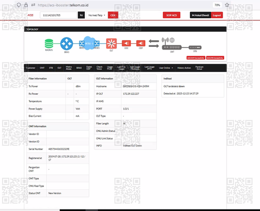Click the ACS logo link

(x=30, y=15)
